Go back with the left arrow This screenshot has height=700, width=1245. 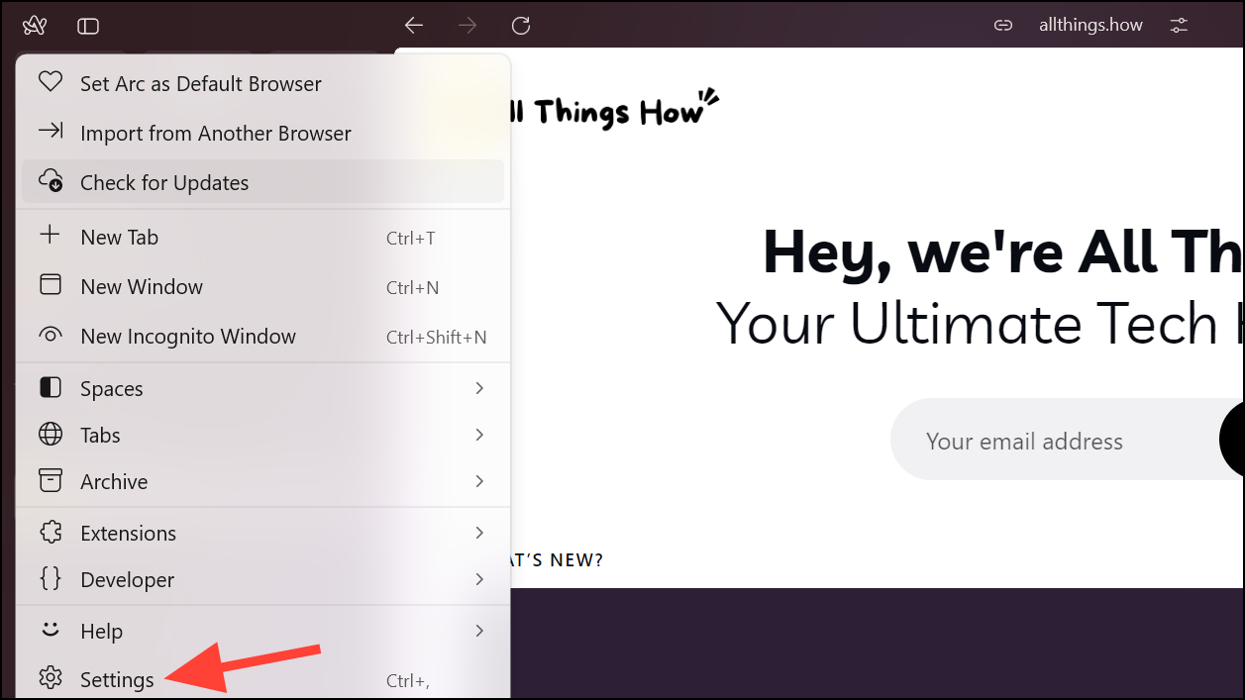click(414, 26)
